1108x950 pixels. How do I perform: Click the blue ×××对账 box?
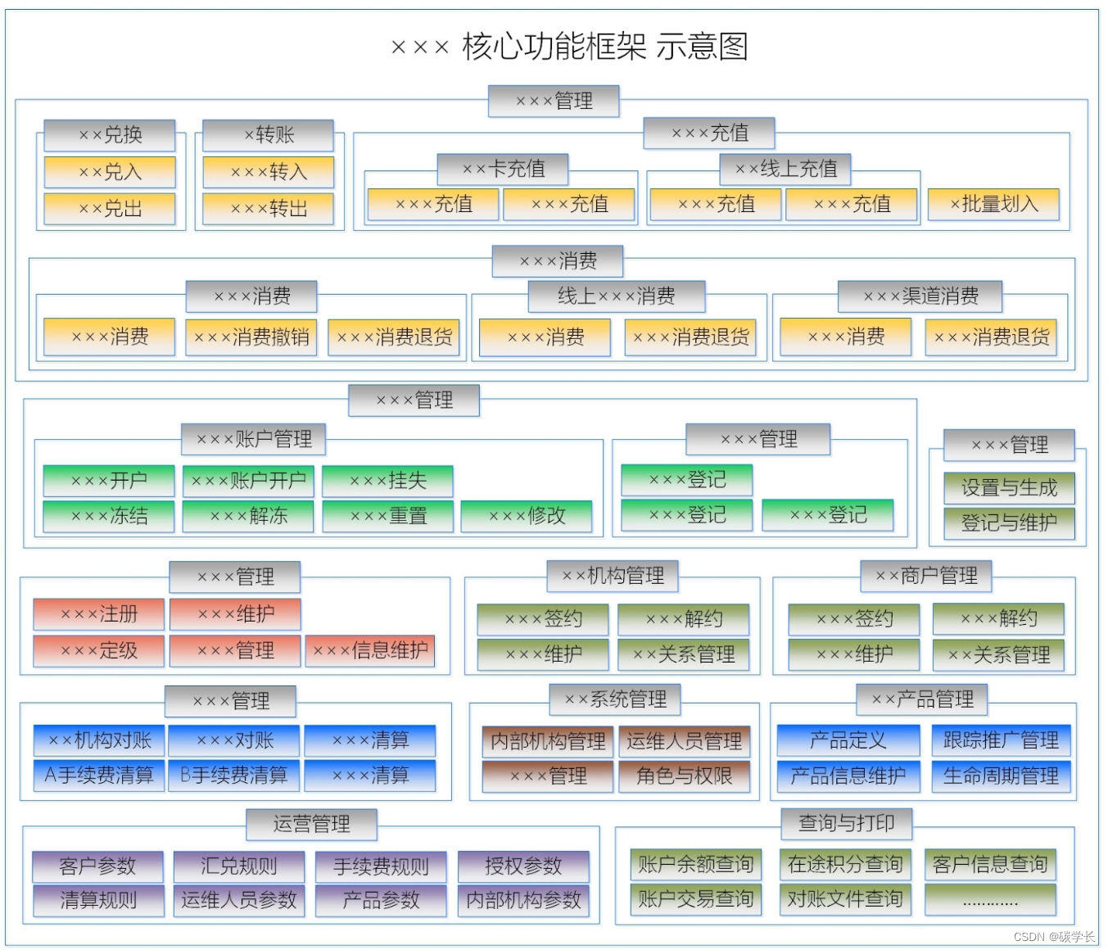click(235, 741)
